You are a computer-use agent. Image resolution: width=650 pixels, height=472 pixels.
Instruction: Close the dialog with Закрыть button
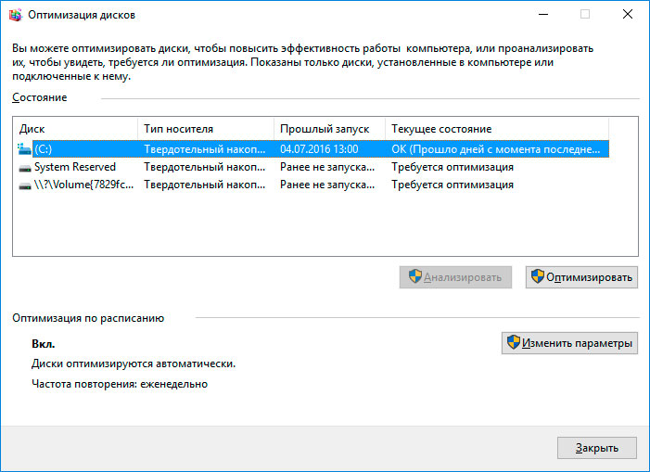tap(597, 448)
